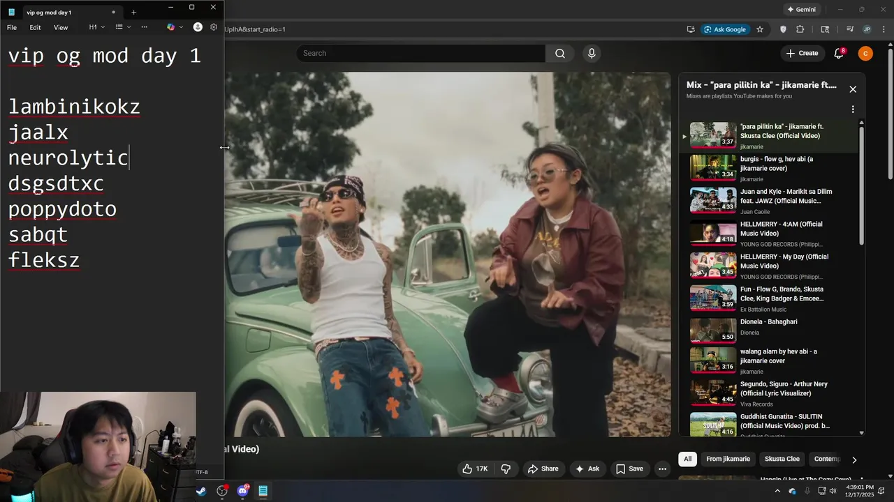This screenshot has width=894, height=502.
Task: Save the video to a playlist
Action: coord(629,469)
